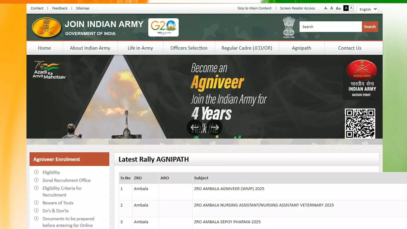Open Screen Reader Access link
This screenshot has height=229, width=407.
coord(297,8)
